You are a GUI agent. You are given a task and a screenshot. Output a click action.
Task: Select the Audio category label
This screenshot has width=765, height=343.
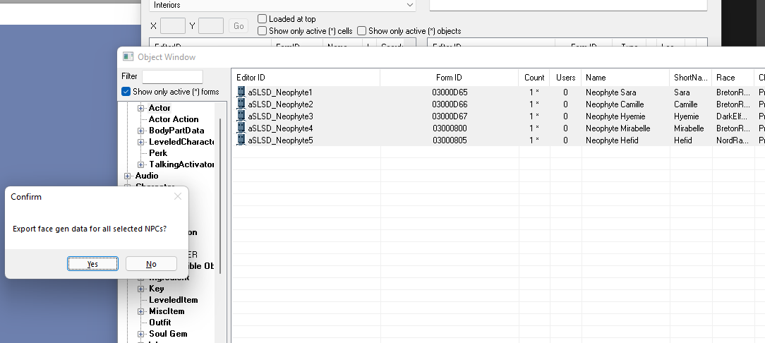click(147, 176)
